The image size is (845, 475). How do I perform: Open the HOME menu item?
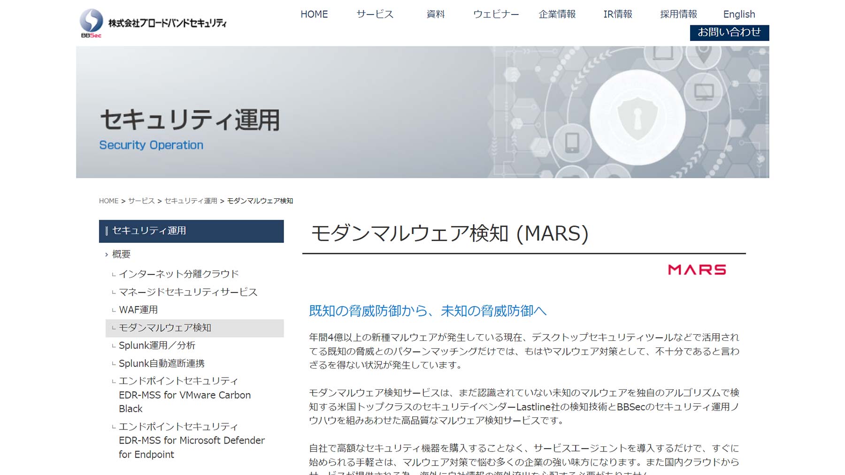(314, 14)
